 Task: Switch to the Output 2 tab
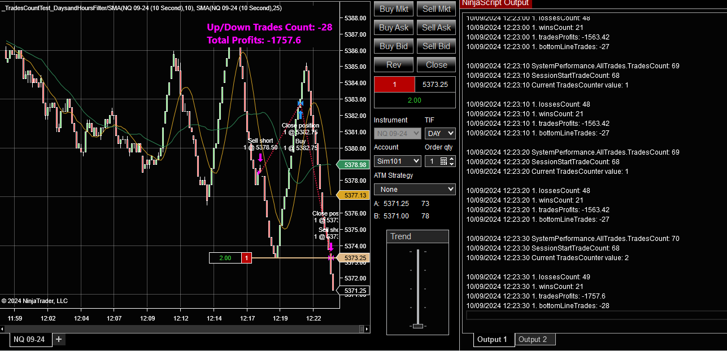[x=534, y=339]
